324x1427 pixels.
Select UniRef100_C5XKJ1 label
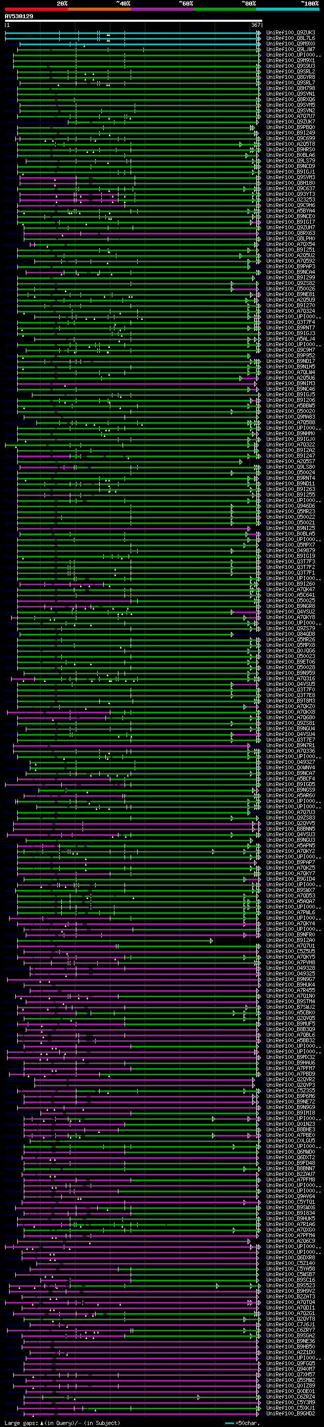point(291,1408)
